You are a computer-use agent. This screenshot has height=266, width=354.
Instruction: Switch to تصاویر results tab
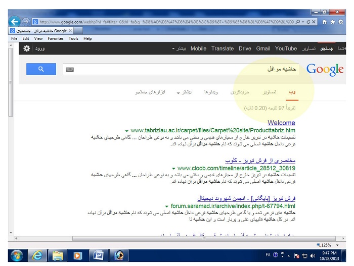[x=270, y=92]
